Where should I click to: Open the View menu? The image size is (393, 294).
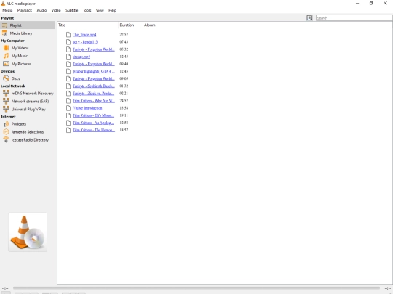[100, 10]
